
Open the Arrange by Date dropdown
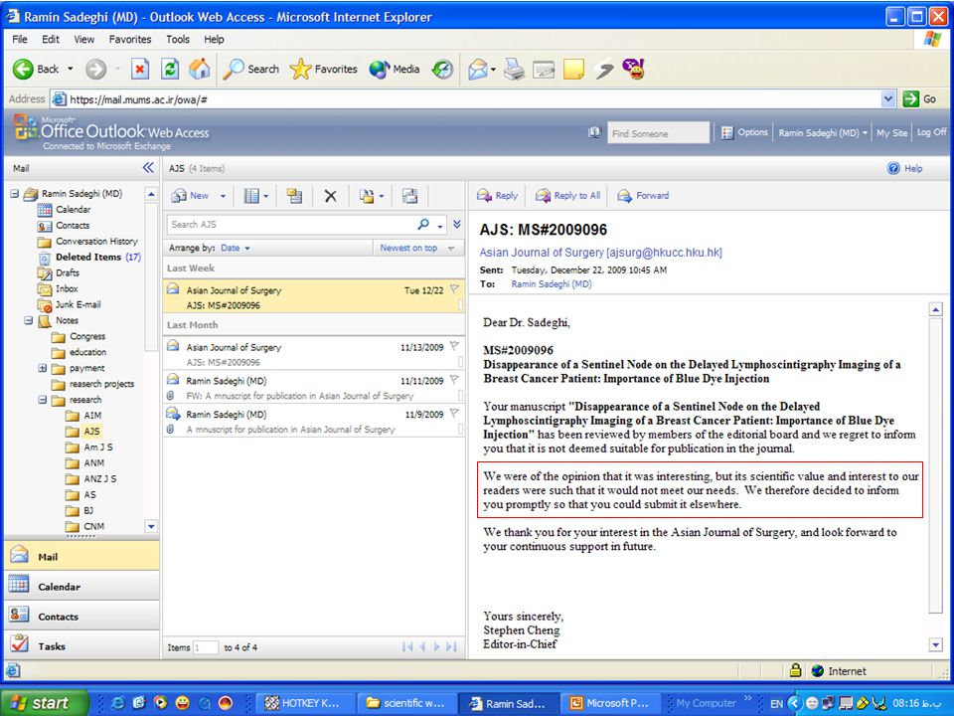point(235,248)
